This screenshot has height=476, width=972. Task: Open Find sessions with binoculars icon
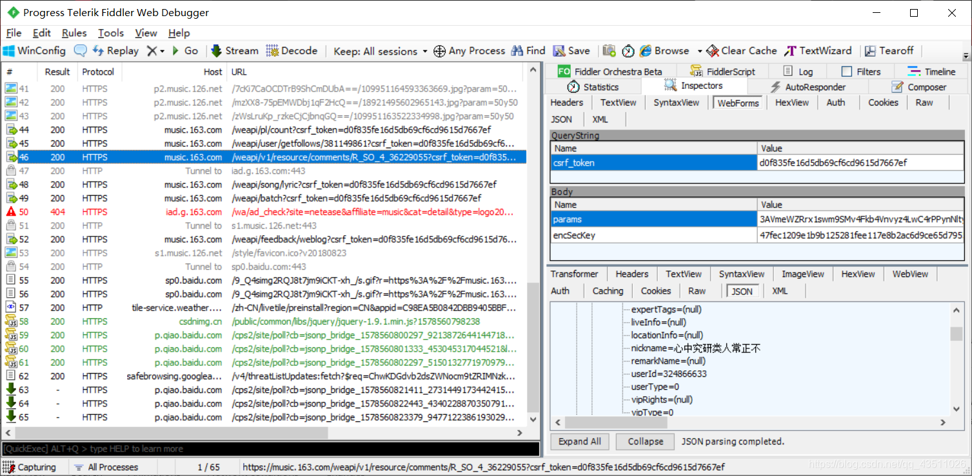coord(528,50)
